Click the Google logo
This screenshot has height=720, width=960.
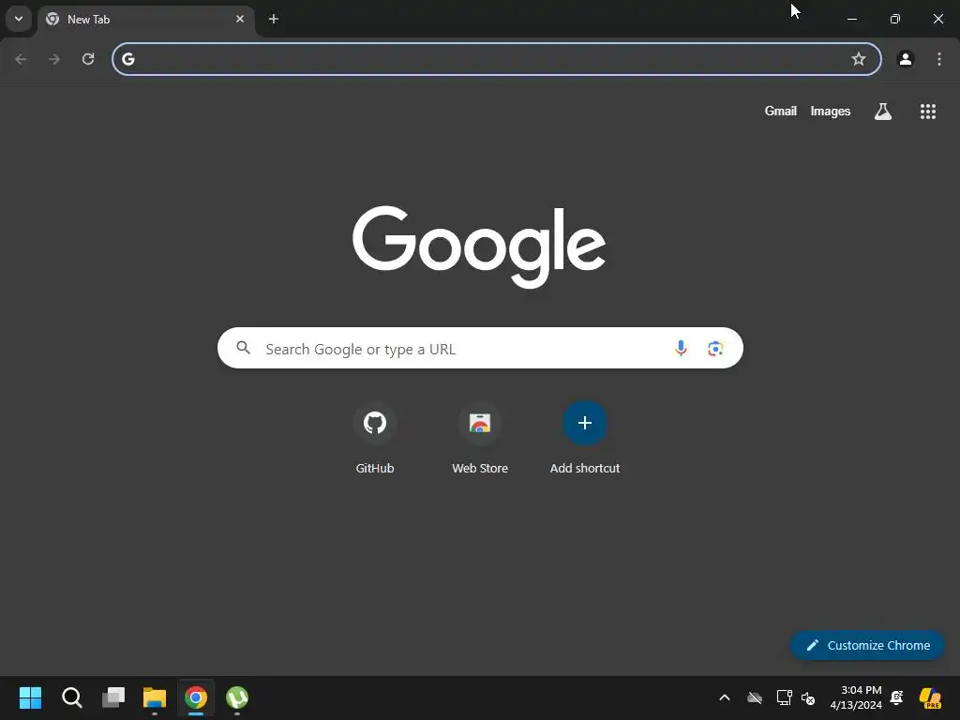[x=479, y=247]
